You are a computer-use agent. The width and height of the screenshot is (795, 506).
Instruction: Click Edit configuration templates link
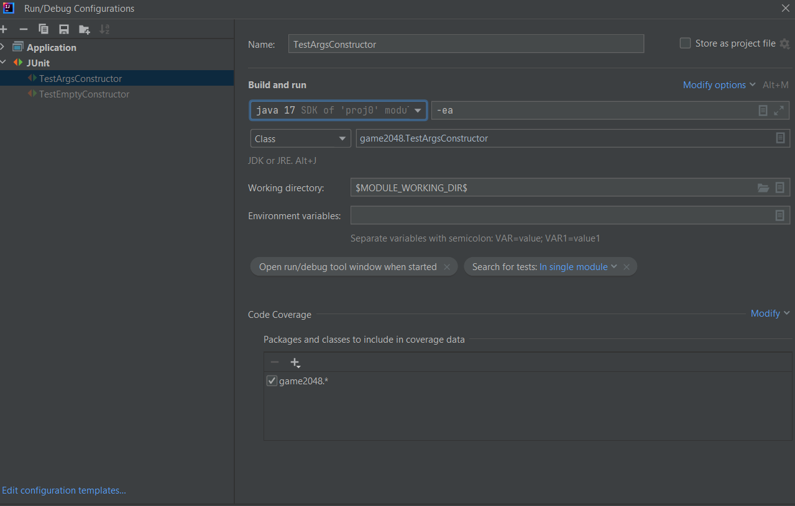pos(64,490)
